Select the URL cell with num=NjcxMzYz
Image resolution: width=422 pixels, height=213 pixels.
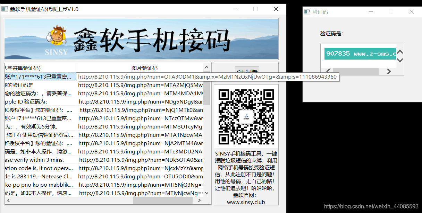tap(140, 168)
